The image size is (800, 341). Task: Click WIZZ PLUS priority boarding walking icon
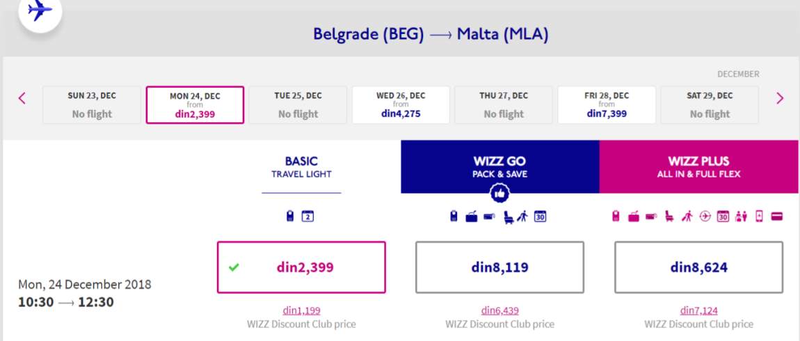pyautogui.click(x=687, y=216)
